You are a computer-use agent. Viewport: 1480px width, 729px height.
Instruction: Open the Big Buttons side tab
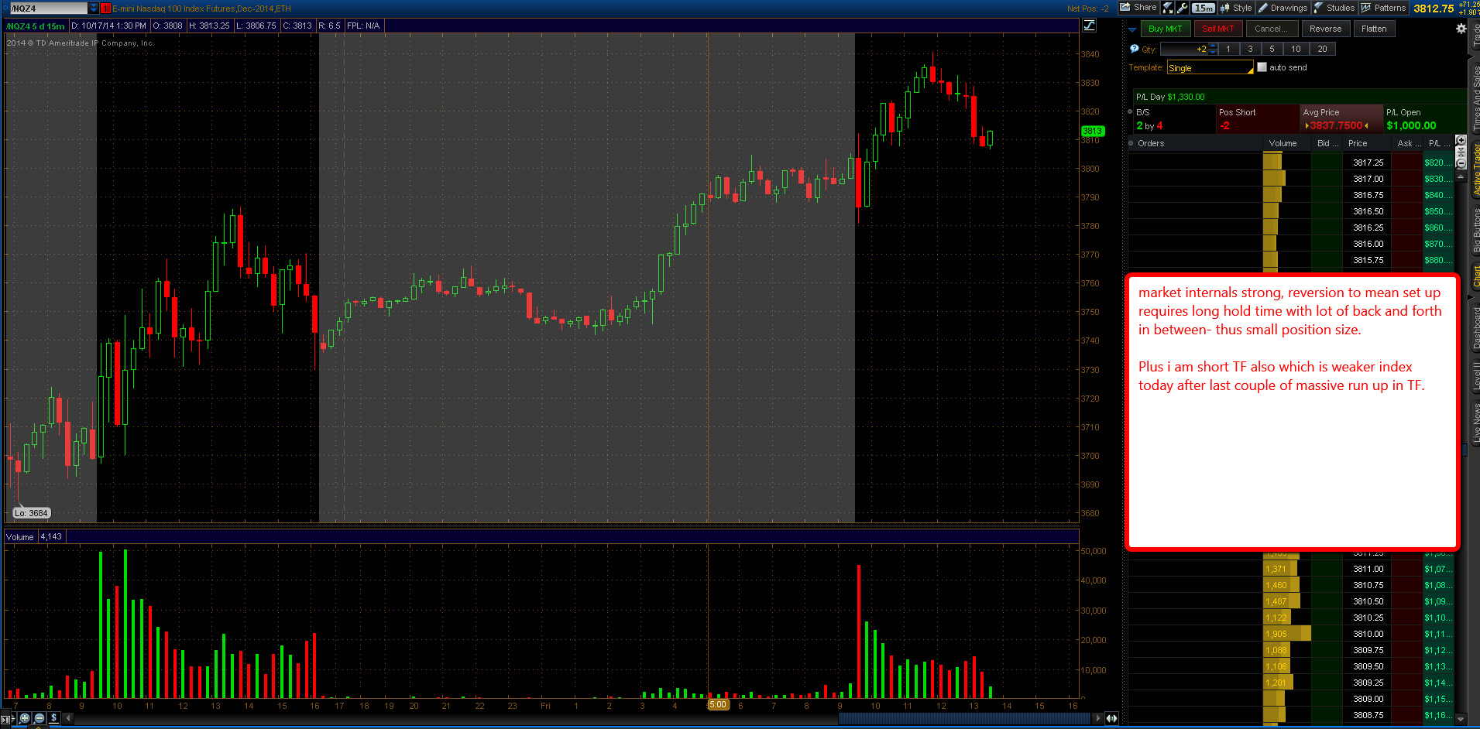coord(1475,230)
